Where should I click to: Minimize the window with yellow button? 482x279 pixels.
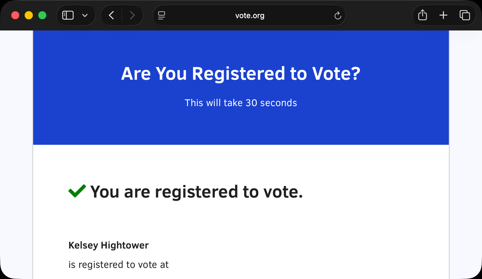tap(29, 15)
